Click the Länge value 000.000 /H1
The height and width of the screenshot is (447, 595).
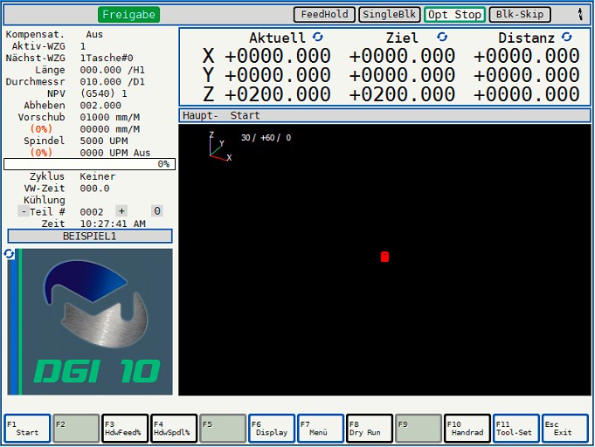click(x=113, y=70)
